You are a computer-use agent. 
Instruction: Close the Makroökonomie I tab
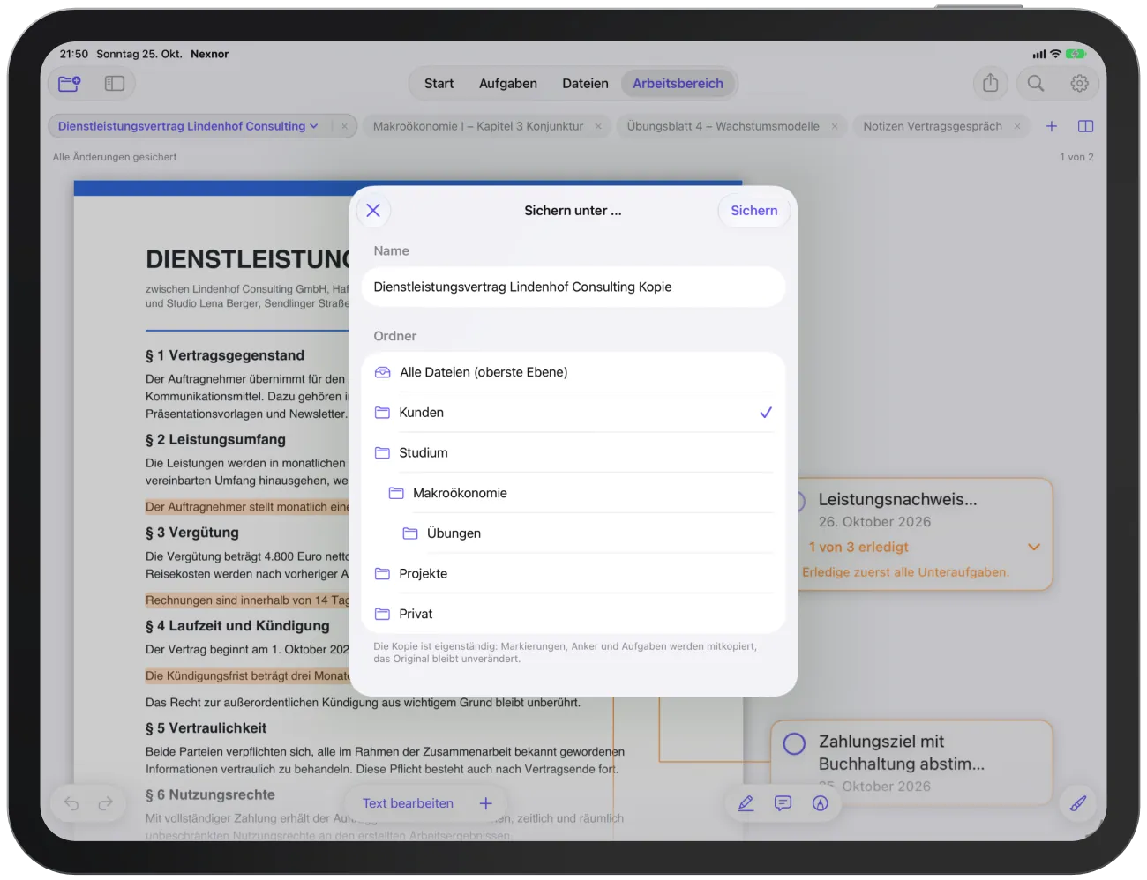598,126
